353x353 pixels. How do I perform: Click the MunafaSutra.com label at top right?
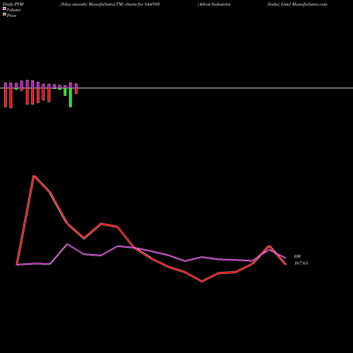(x=309, y=4)
